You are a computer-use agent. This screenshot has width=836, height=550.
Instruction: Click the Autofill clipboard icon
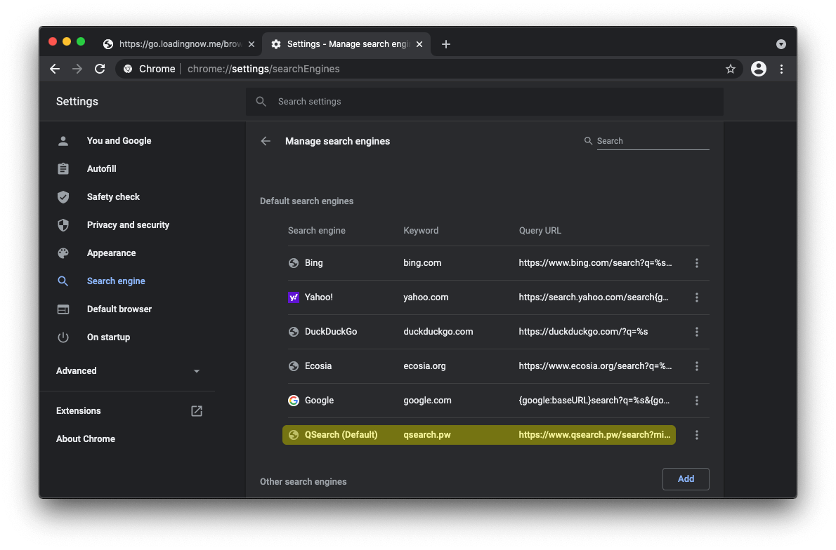(63, 169)
